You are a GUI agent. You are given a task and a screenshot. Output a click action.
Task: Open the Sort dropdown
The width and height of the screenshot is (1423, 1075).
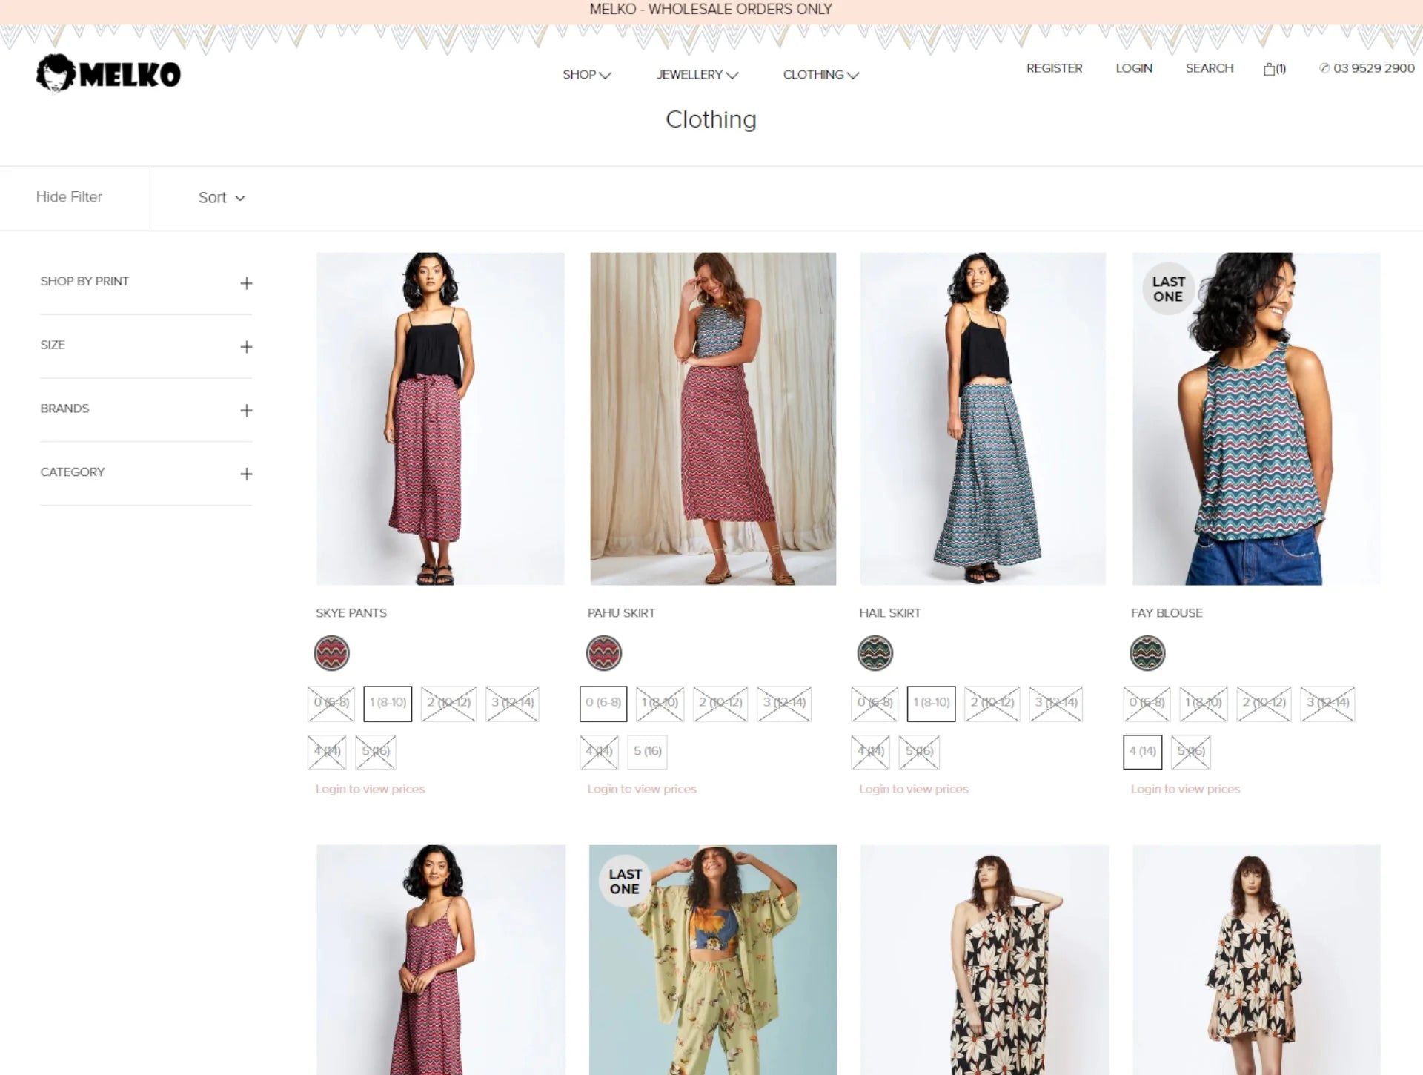click(221, 198)
